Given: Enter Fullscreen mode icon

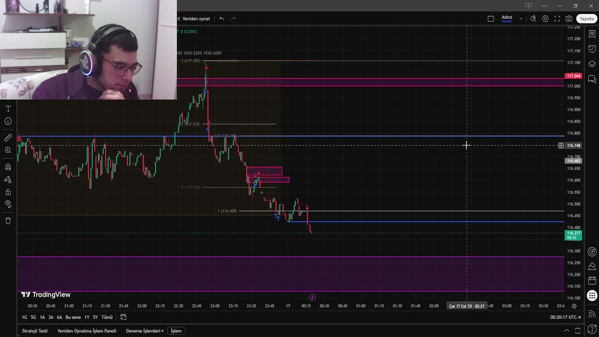Looking at the screenshot, I should coord(557,19).
